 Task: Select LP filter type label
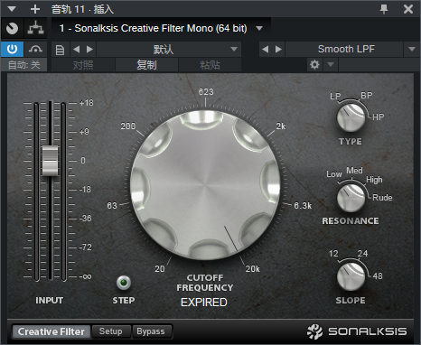(x=335, y=96)
